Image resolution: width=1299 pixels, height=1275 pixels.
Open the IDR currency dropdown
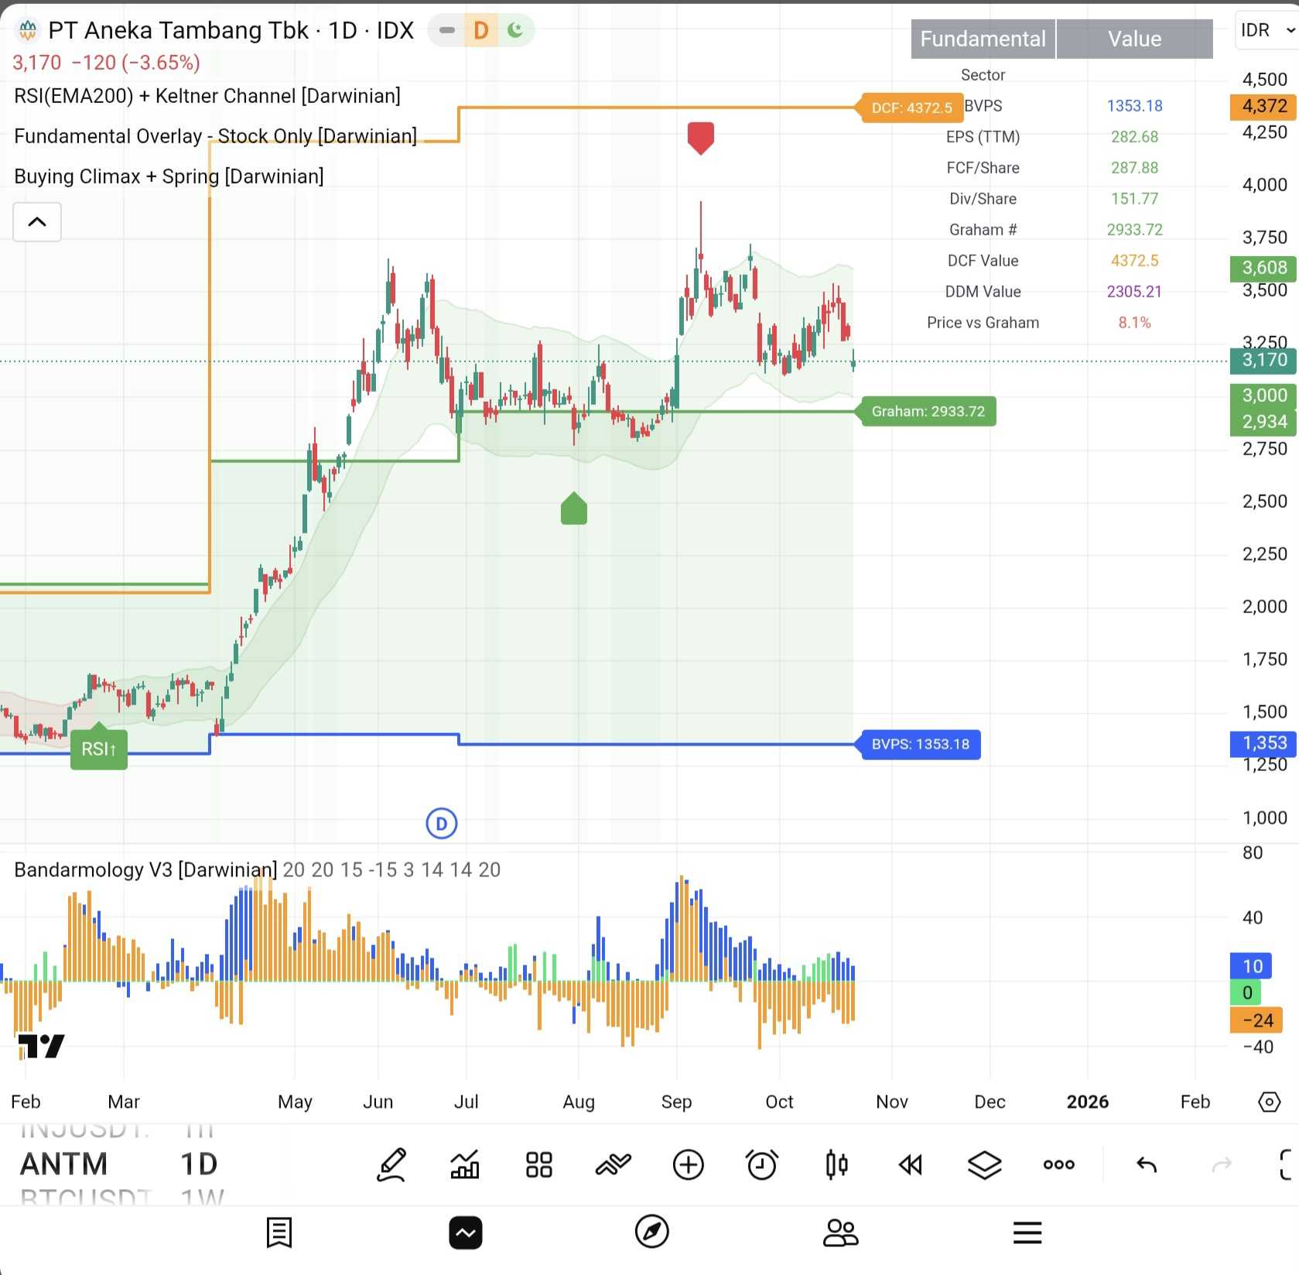(1267, 30)
